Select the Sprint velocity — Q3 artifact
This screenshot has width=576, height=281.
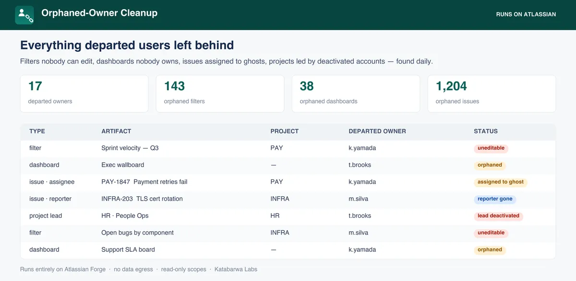[x=130, y=148]
